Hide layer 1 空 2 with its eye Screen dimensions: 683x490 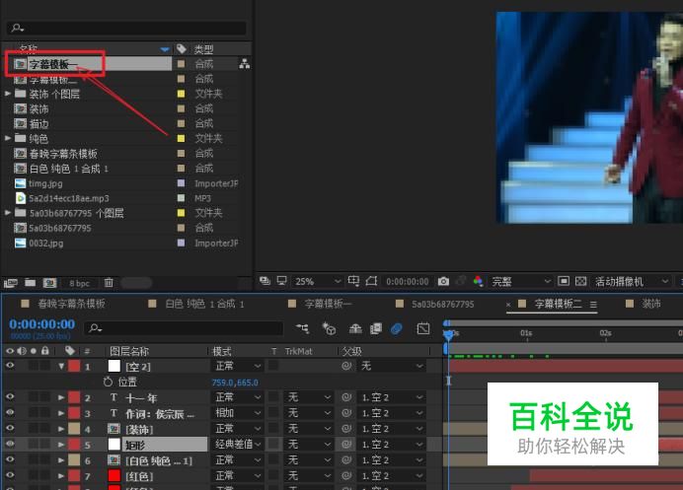tap(10, 366)
